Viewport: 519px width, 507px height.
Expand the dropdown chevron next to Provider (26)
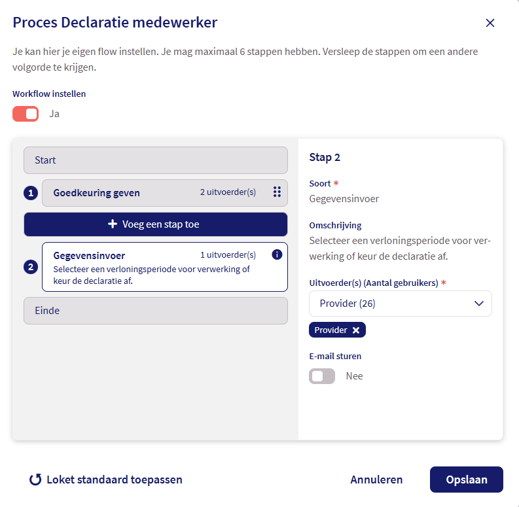(479, 304)
